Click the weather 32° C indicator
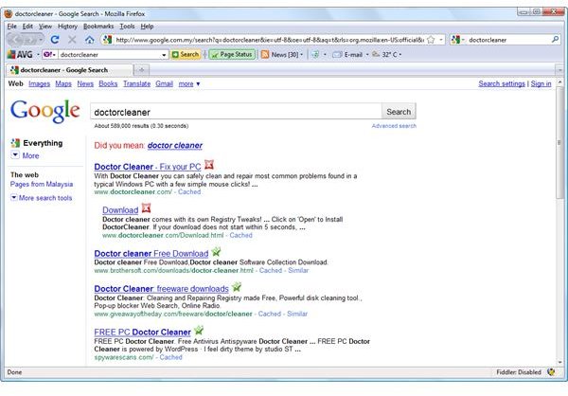Image resolution: width=568 pixels, height=396 pixels. click(384, 54)
